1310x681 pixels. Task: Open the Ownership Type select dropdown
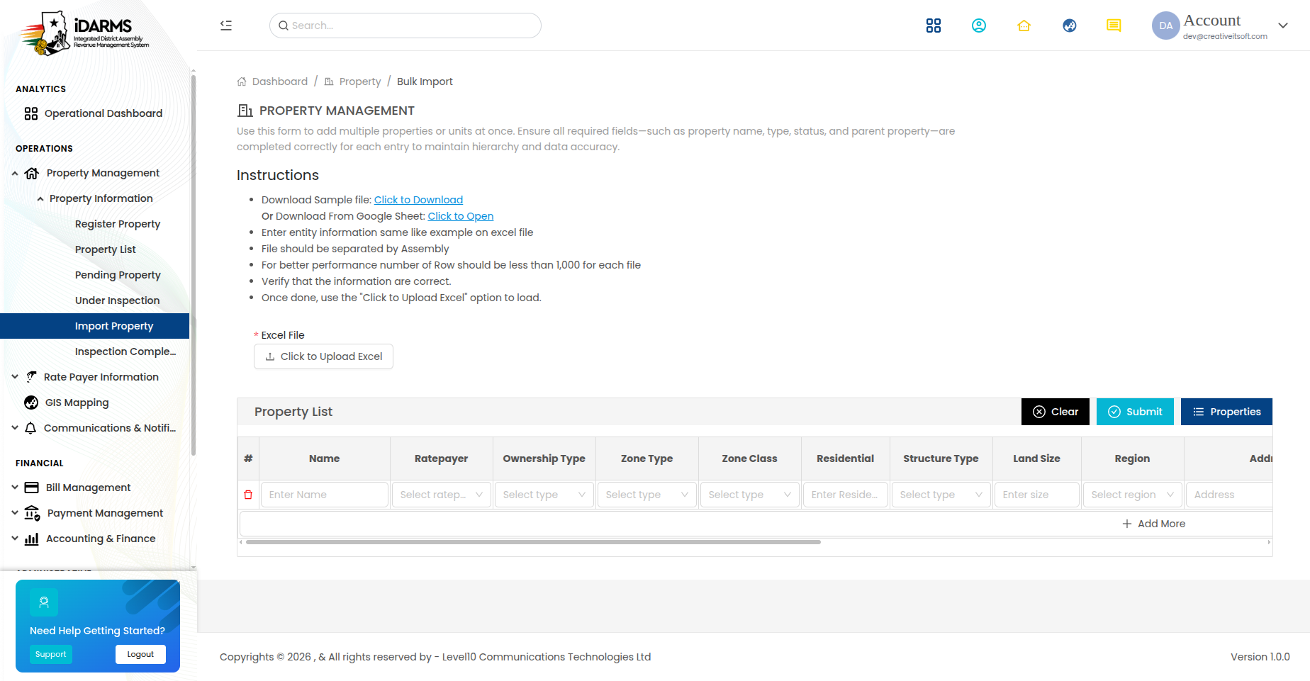tap(544, 495)
